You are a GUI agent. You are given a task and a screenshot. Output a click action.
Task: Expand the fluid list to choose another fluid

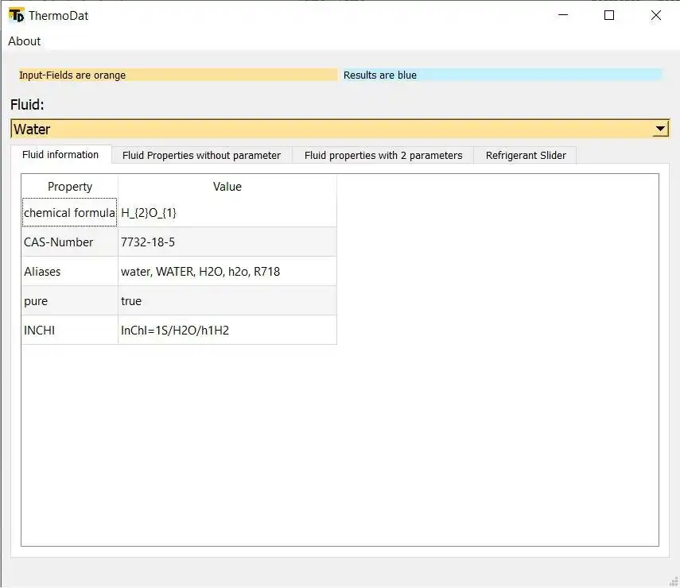click(x=660, y=128)
